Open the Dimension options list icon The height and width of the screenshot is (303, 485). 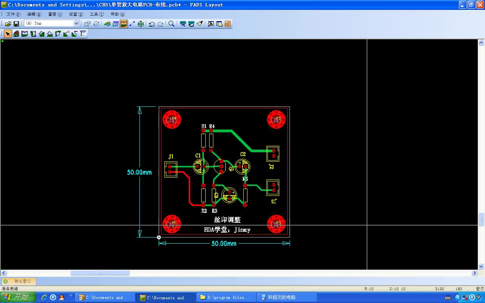pyautogui.click(x=83, y=34)
